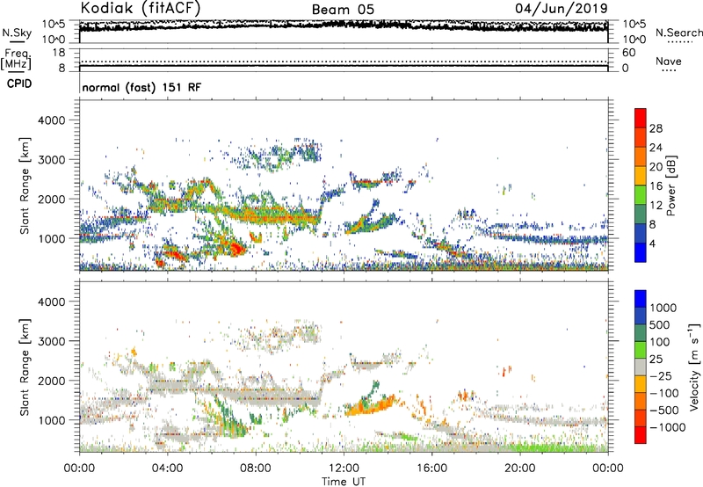Click the right '10^0' noise axis value
This screenshot has height=487, width=703.
(634, 40)
